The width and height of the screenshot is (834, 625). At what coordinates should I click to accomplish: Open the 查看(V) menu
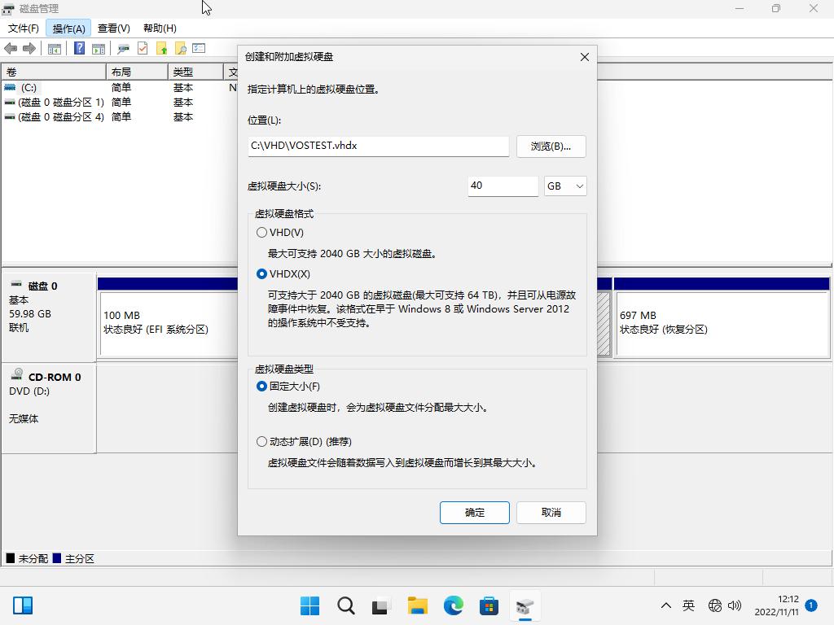pyautogui.click(x=112, y=28)
